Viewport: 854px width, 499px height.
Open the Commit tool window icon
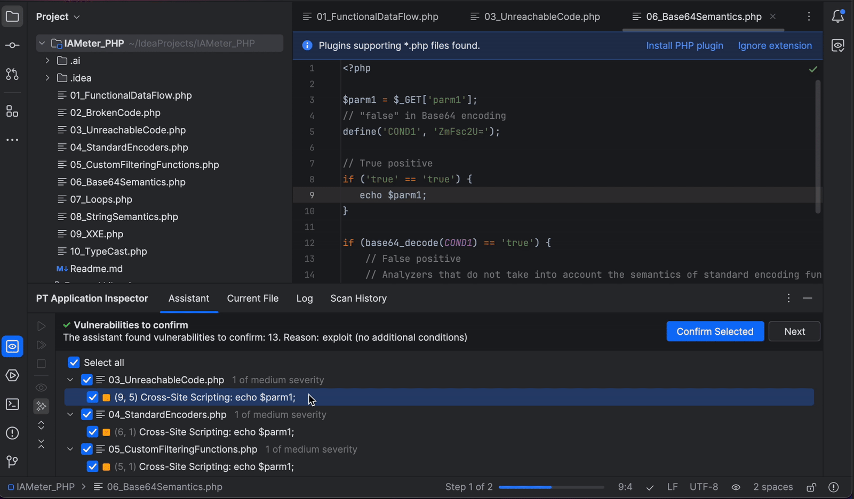click(12, 45)
